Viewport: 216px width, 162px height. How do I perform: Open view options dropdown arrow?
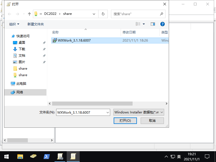(144, 24)
